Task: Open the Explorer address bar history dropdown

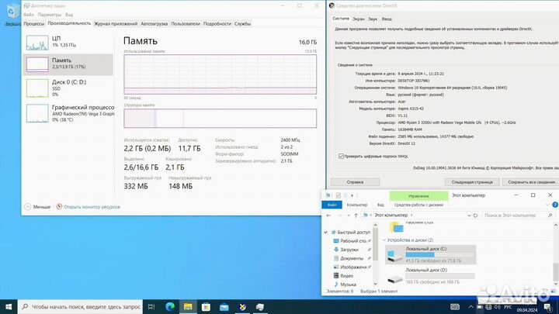Action: (469, 216)
